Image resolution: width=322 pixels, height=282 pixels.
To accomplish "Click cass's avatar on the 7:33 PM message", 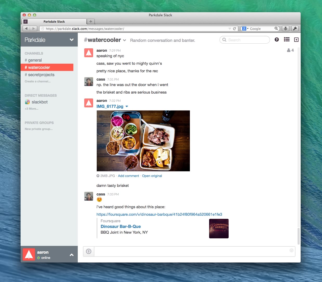I will pos(89,196).
